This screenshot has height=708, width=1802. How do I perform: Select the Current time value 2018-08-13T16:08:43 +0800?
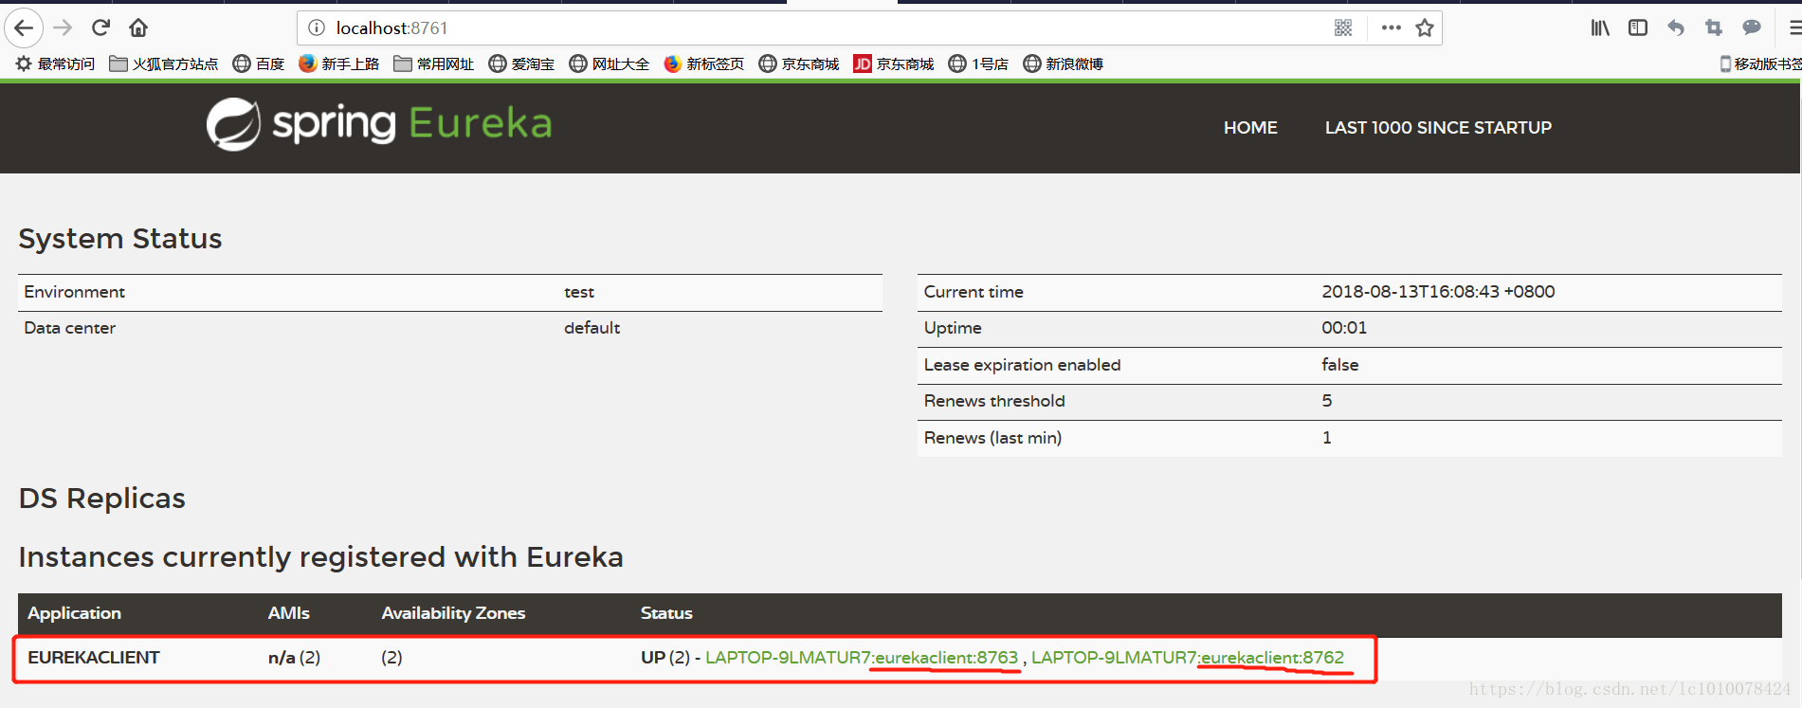1438,292
